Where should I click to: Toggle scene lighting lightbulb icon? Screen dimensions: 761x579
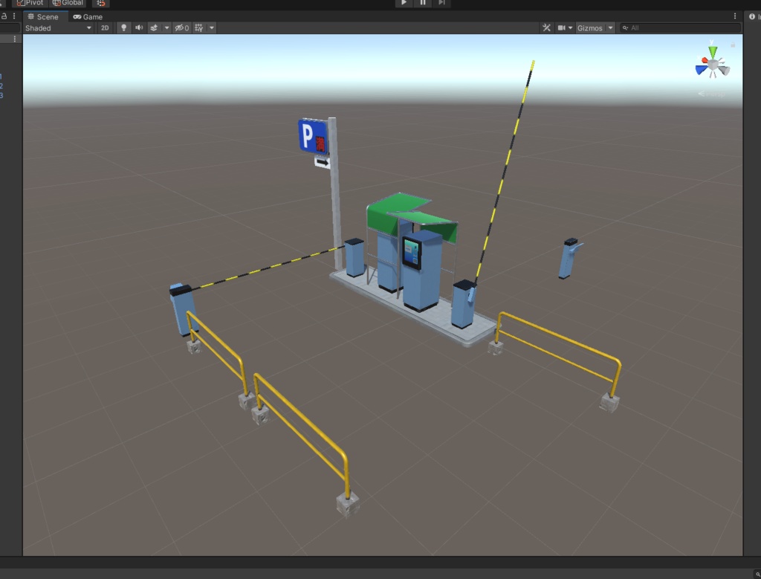[124, 28]
